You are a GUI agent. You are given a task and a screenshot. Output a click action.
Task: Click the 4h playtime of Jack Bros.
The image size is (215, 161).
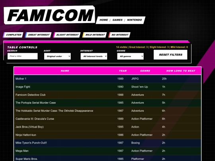coord(164,127)
